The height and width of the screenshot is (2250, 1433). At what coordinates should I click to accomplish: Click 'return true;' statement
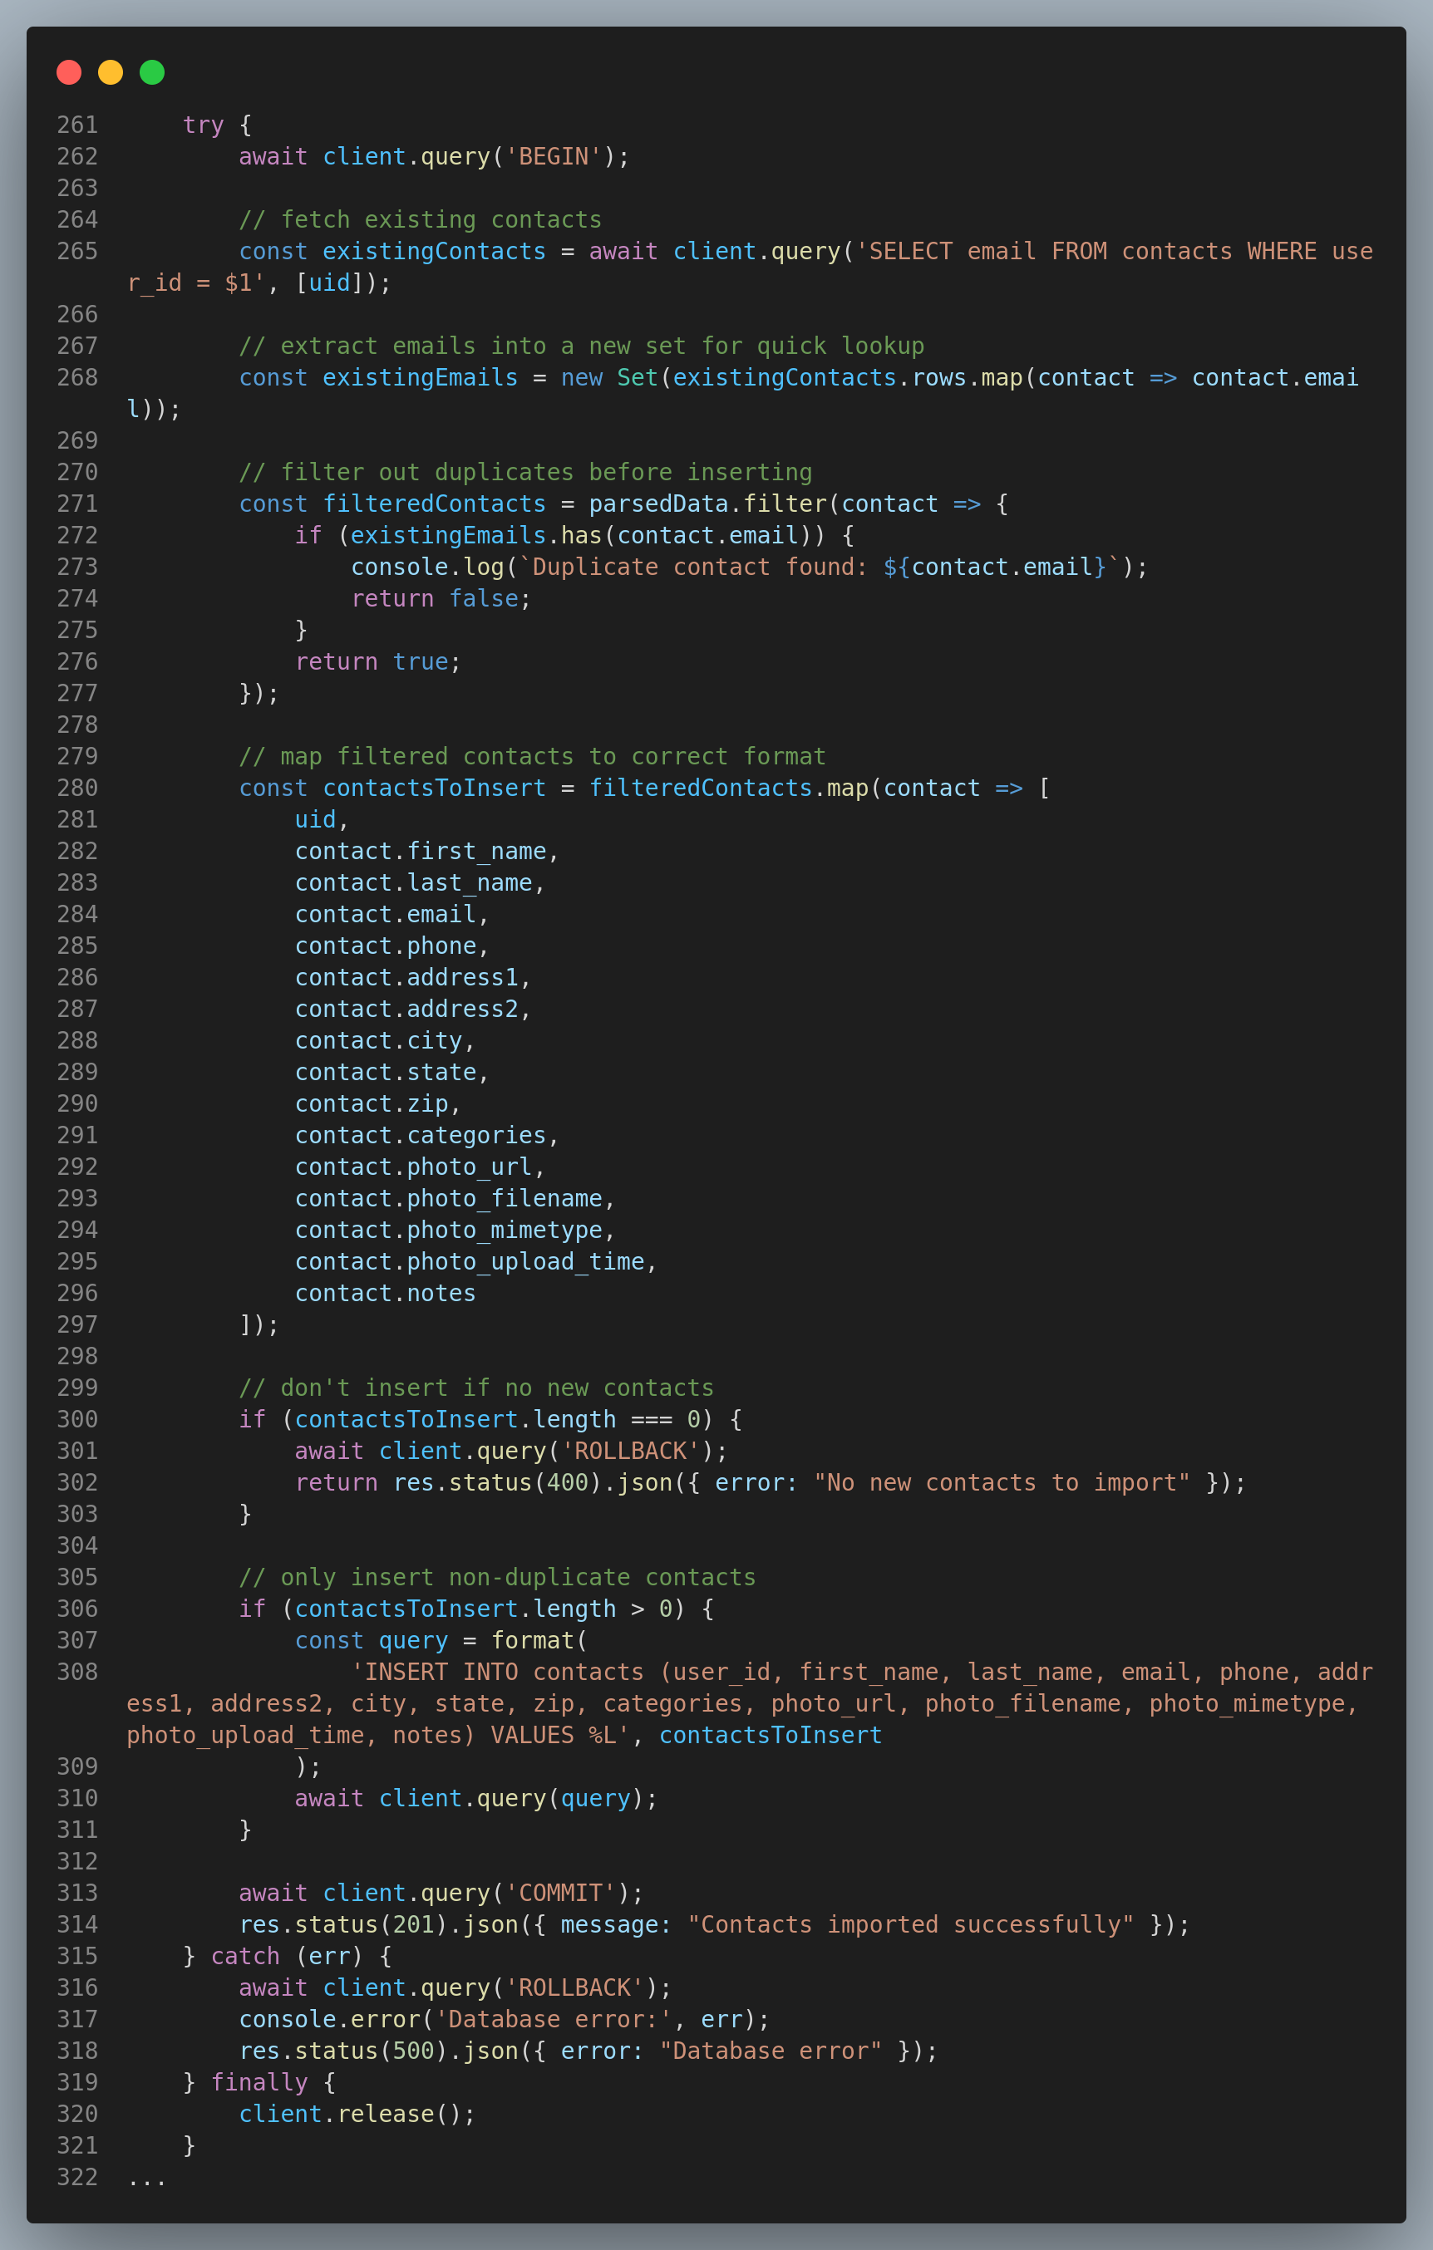click(x=378, y=661)
